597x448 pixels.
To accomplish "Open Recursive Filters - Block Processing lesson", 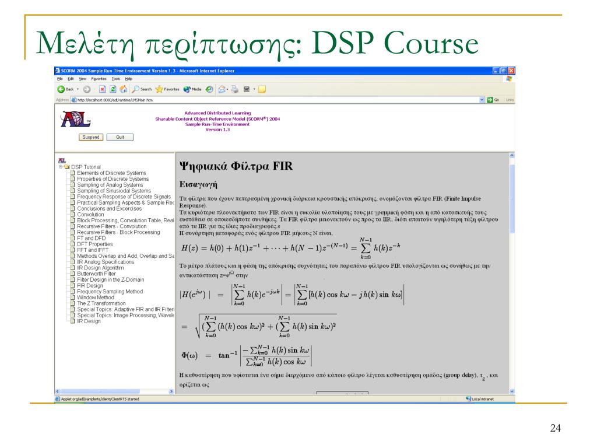I will 118,232.
